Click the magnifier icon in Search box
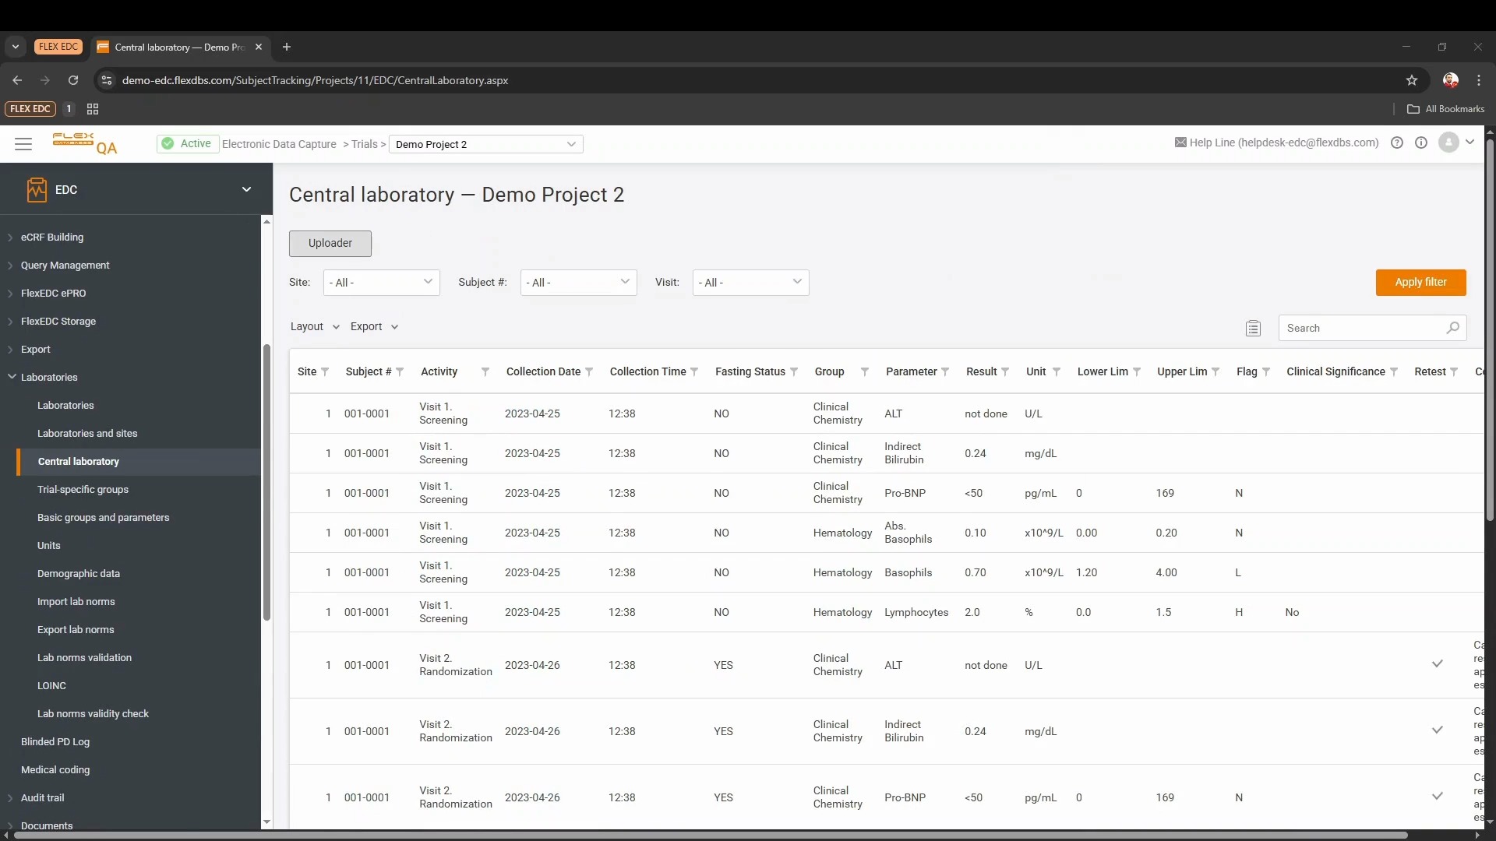The height and width of the screenshot is (841, 1496). coord(1452,329)
